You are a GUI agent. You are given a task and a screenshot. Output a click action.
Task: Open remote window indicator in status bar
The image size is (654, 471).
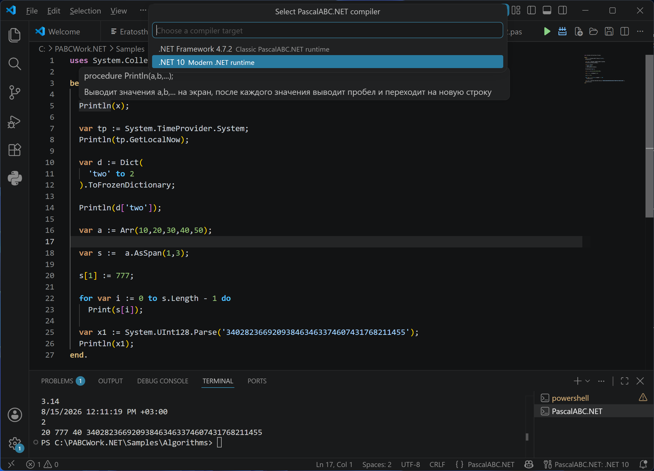11,464
